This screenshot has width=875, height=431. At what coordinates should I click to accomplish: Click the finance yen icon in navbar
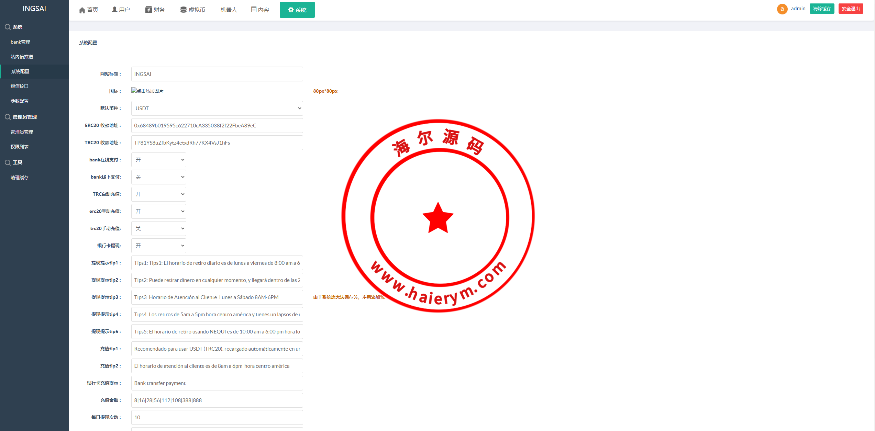pos(148,10)
